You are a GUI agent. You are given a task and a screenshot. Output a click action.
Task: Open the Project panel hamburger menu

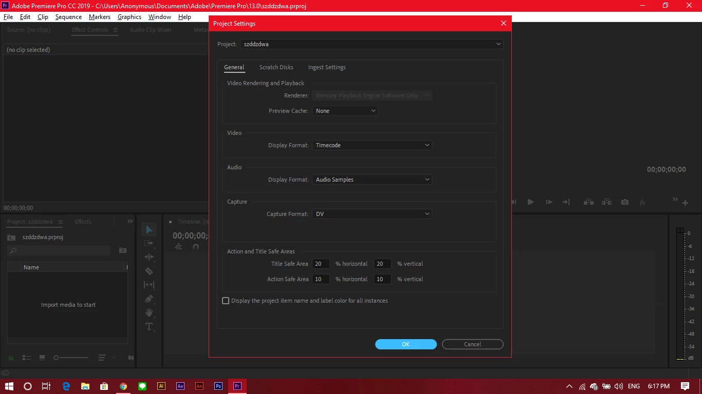point(60,222)
